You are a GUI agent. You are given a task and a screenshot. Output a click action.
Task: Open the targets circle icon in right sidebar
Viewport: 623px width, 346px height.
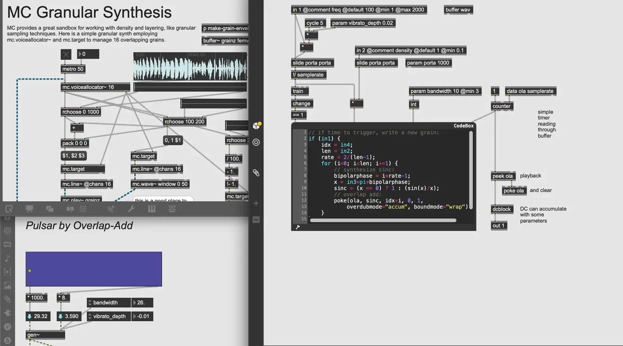pyautogui.click(x=256, y=142)
